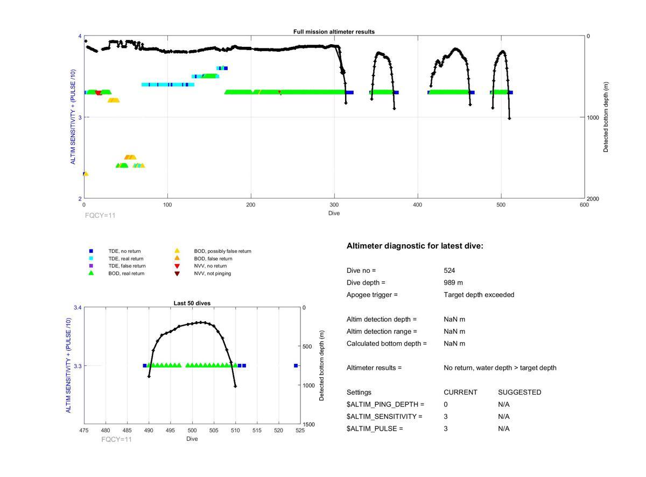
Task: Select the 'Full mission altimeter results' chart title
Action: 334,32
